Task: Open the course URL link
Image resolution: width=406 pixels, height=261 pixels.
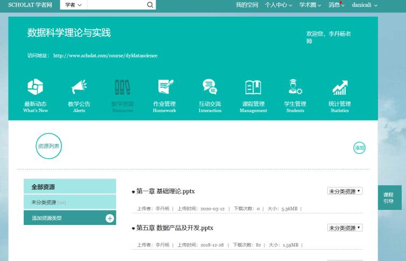Action: 105,55
